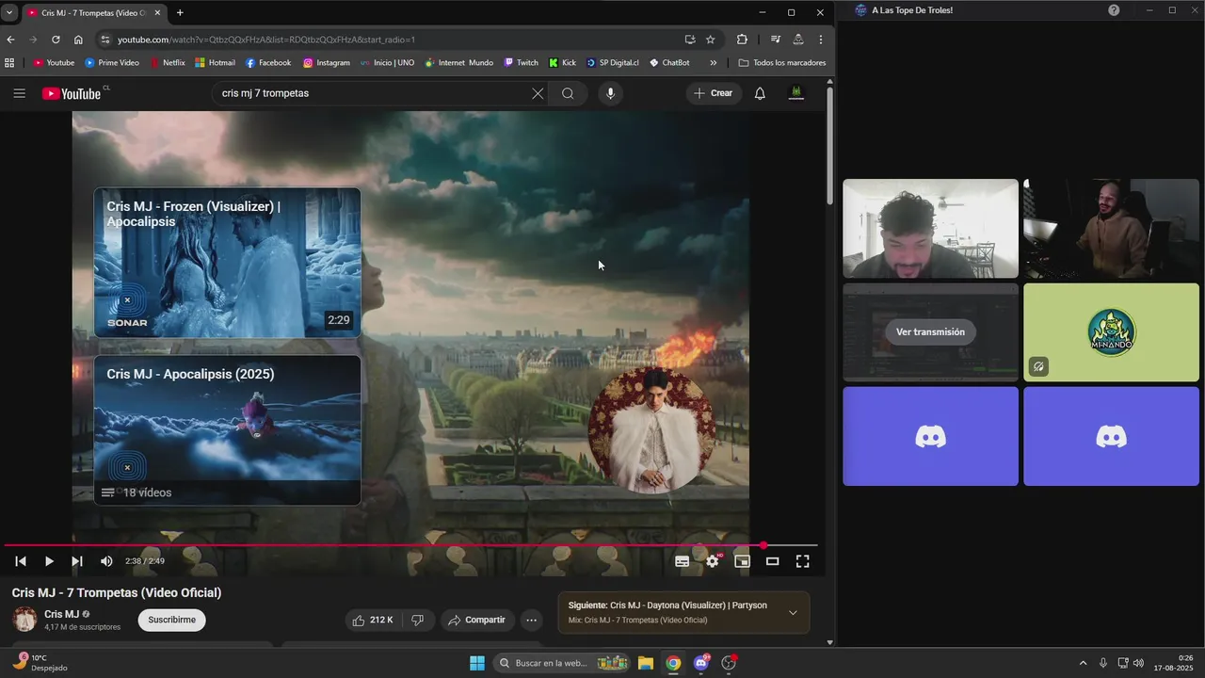Screen dimensions: 1205x678
Task: Open Cris MJ Frozen Visualizer end card
Action: coord(227,263)
